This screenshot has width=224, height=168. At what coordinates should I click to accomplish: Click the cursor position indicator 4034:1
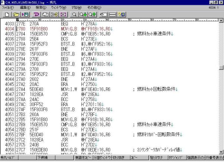[214, 7]
